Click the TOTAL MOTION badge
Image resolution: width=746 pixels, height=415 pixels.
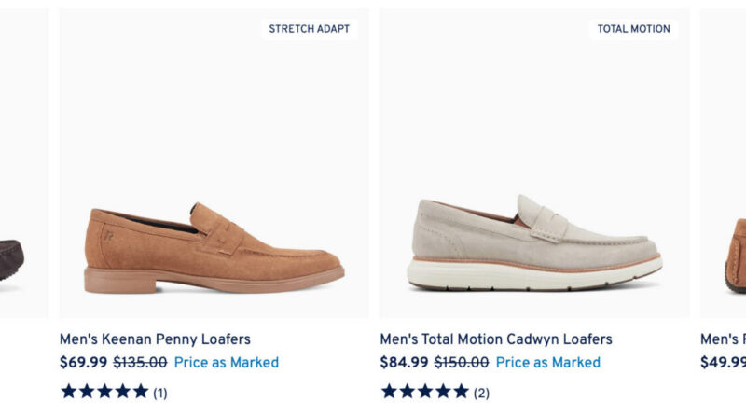click(634, 29)
